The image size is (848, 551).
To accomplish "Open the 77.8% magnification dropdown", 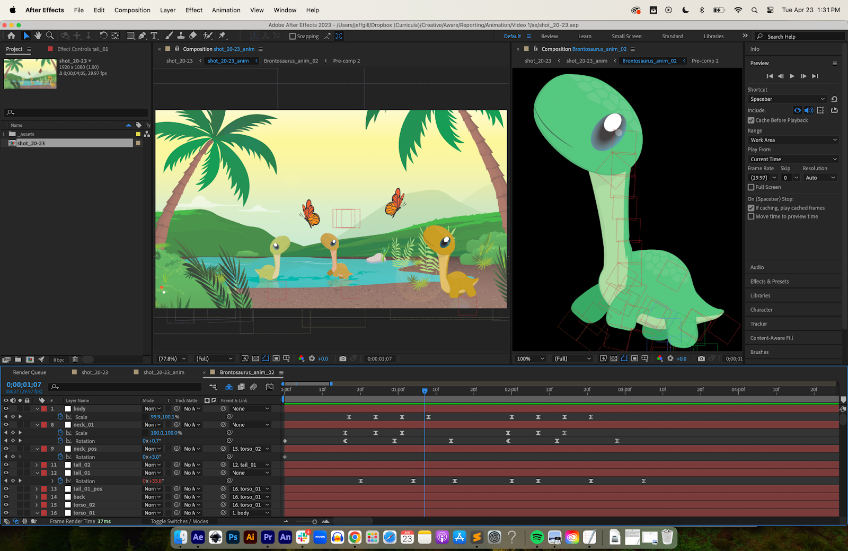I will (x=172, y=358).
